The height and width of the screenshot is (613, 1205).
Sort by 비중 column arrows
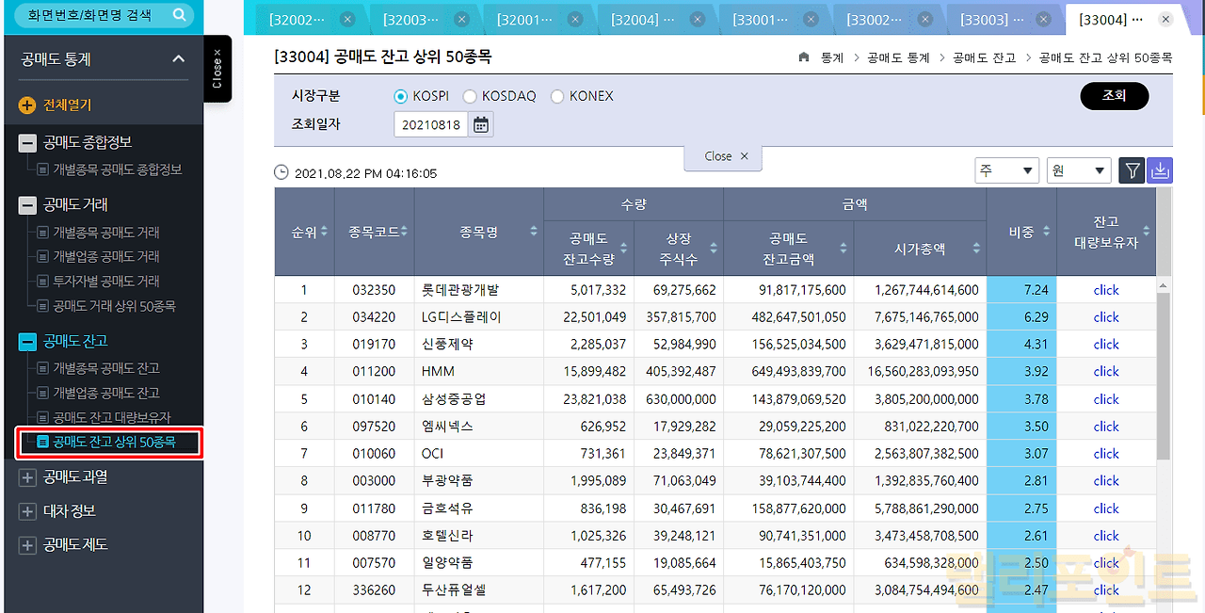click(x=1047, y=232)
